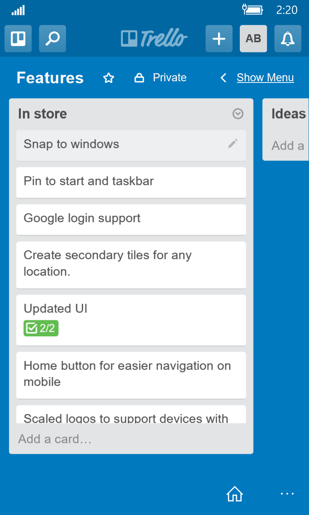The height and width of the screenshot is (515, 309).
Task: Click Add a card in In store list
Action: click(x=55, y=439)
